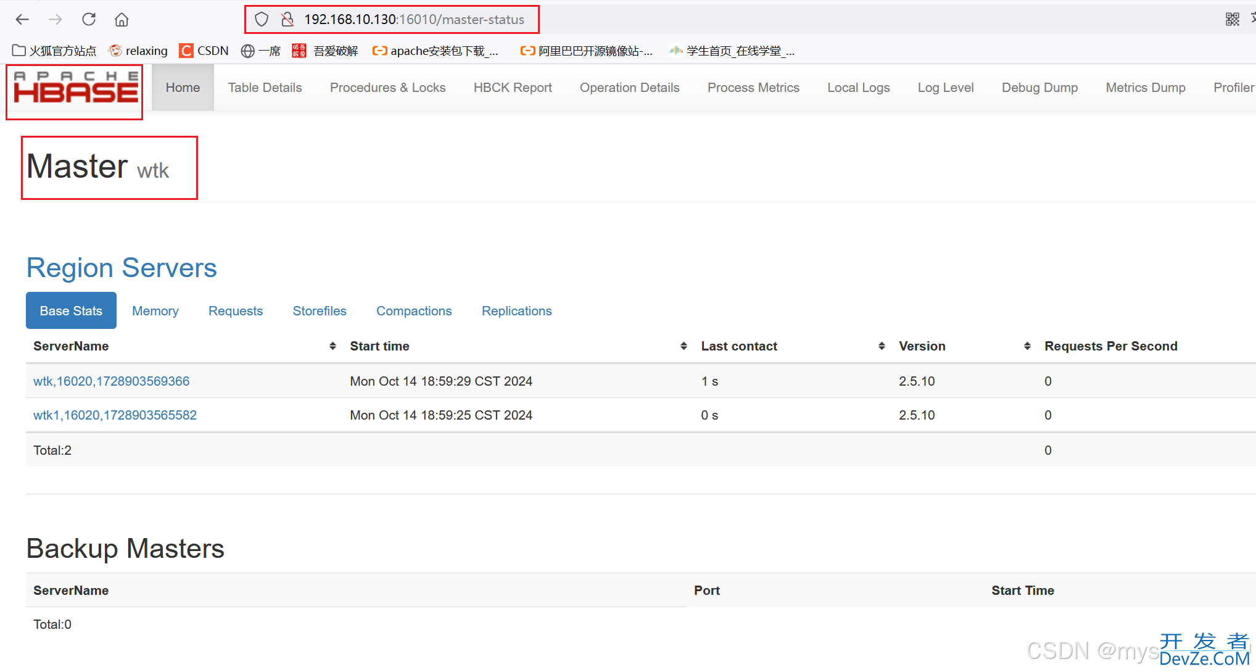Click version 2.5.10 in wtk1 row

tap(917, 415)
